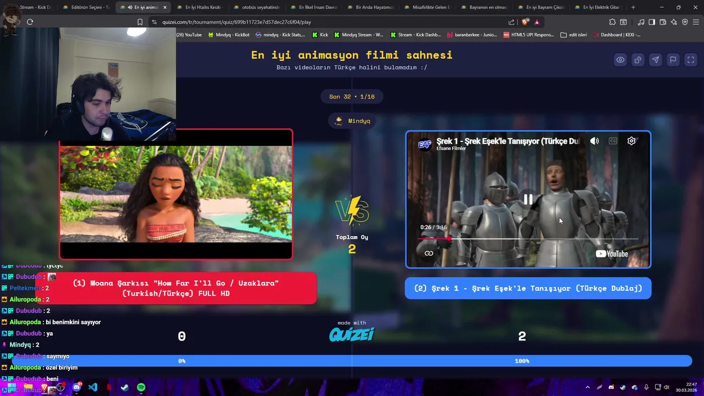
Task: Open site settings icon beside URL
Action: click(154, 22)
